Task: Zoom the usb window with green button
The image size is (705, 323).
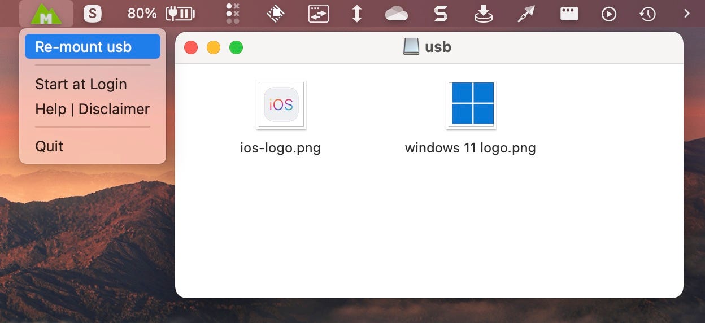Action: click(x=236, y=47)
